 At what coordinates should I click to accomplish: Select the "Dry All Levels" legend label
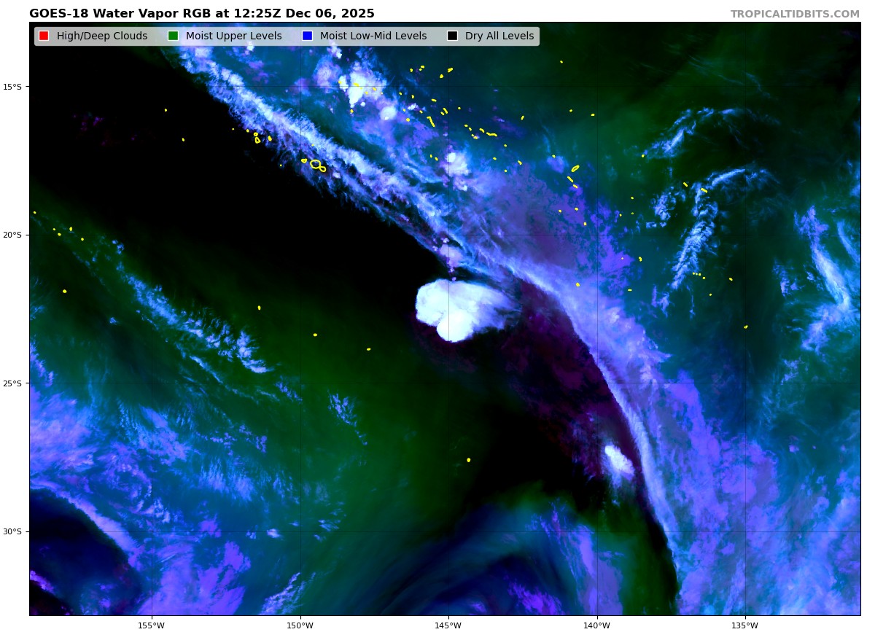point(499,36)
